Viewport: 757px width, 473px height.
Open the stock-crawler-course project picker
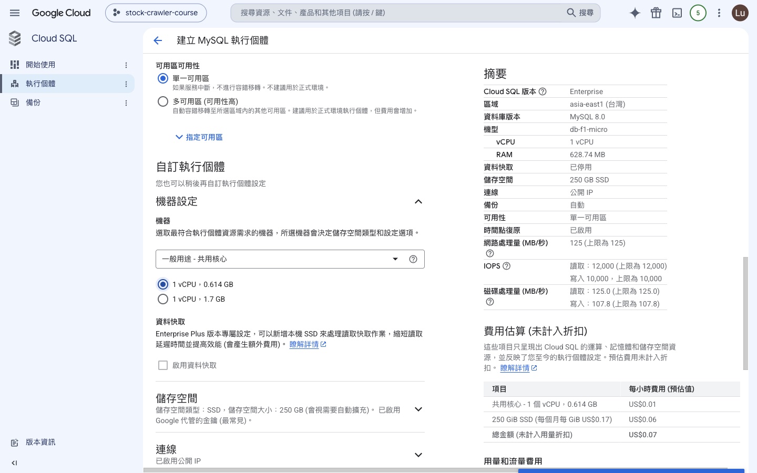(x=156, y=13)
